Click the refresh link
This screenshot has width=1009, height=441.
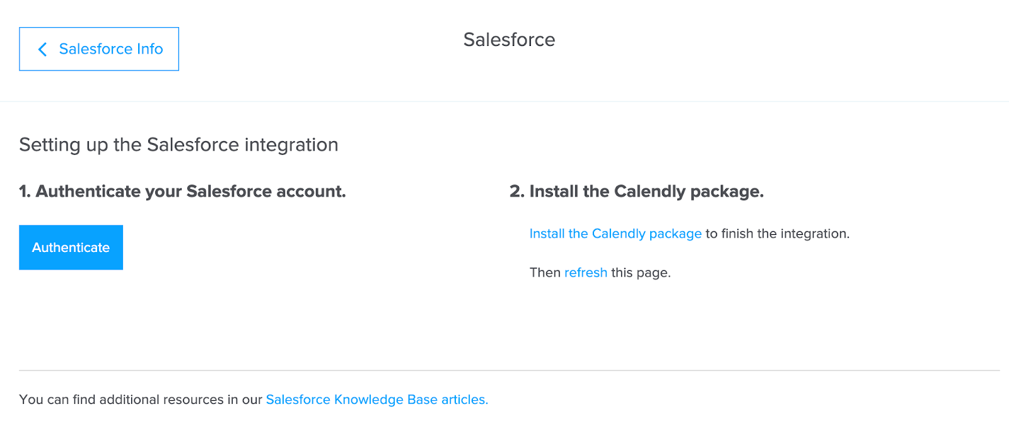(x=585, y=273)
